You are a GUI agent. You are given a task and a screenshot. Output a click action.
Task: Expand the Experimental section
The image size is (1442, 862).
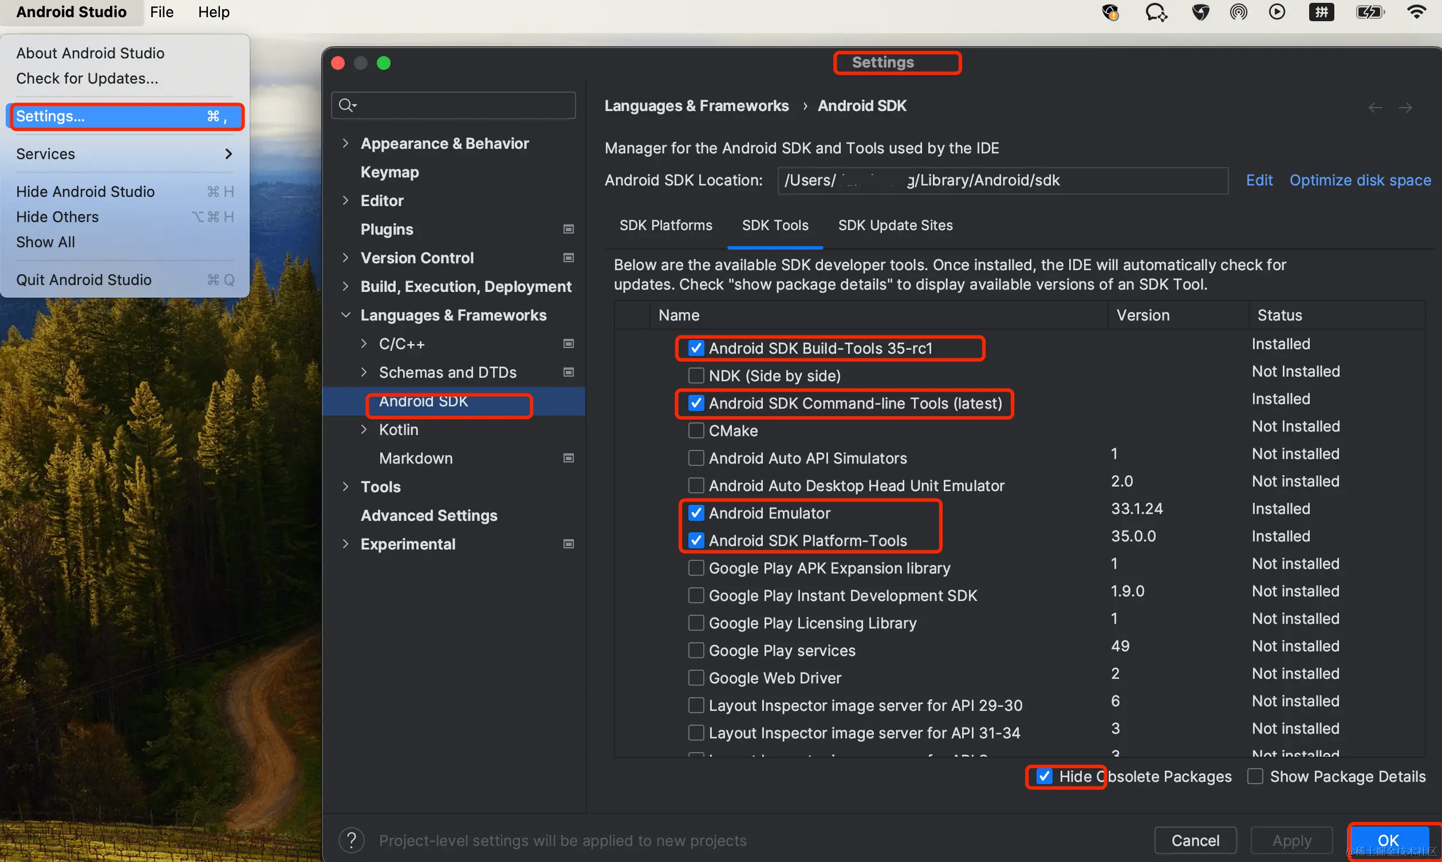[346, 544]
